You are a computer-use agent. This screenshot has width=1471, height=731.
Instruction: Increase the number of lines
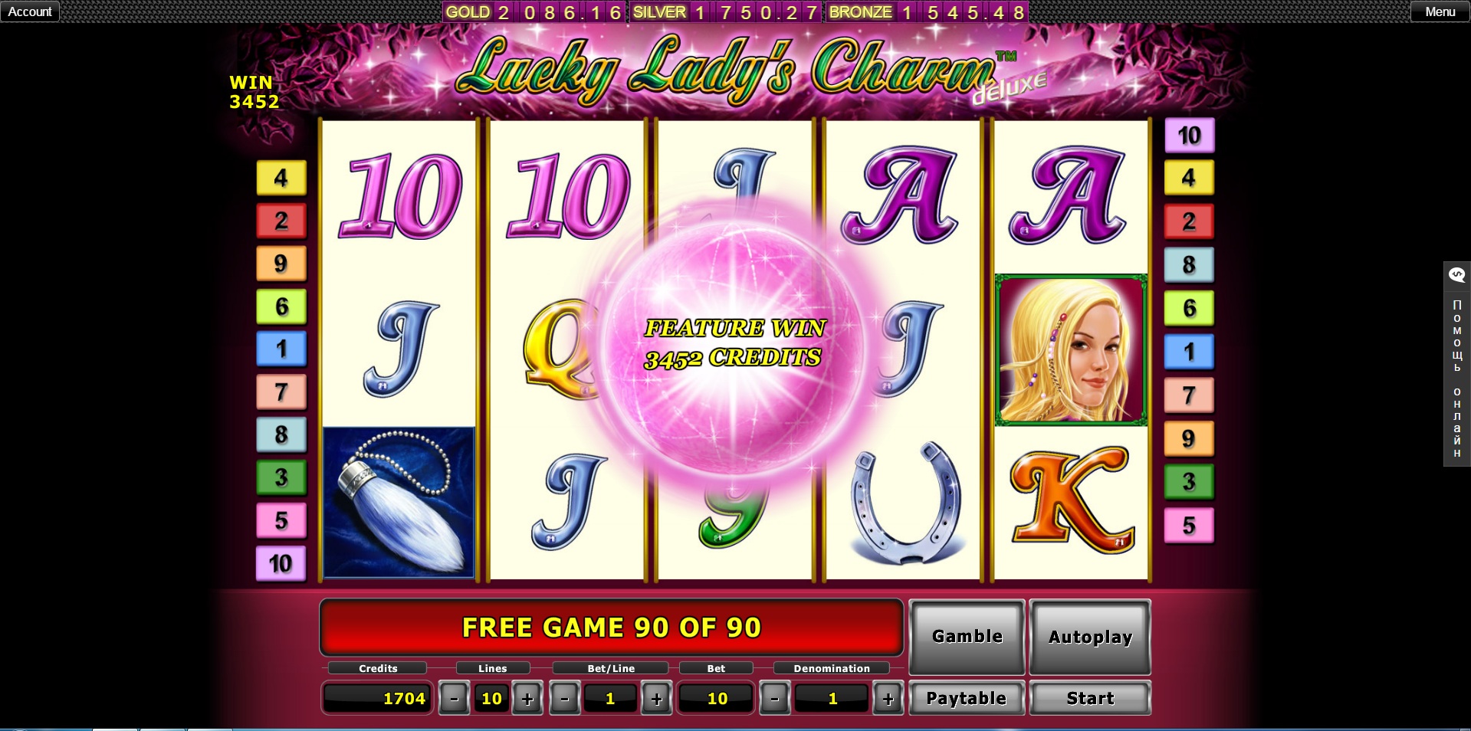pyautogui.click(x=527, y=698)
